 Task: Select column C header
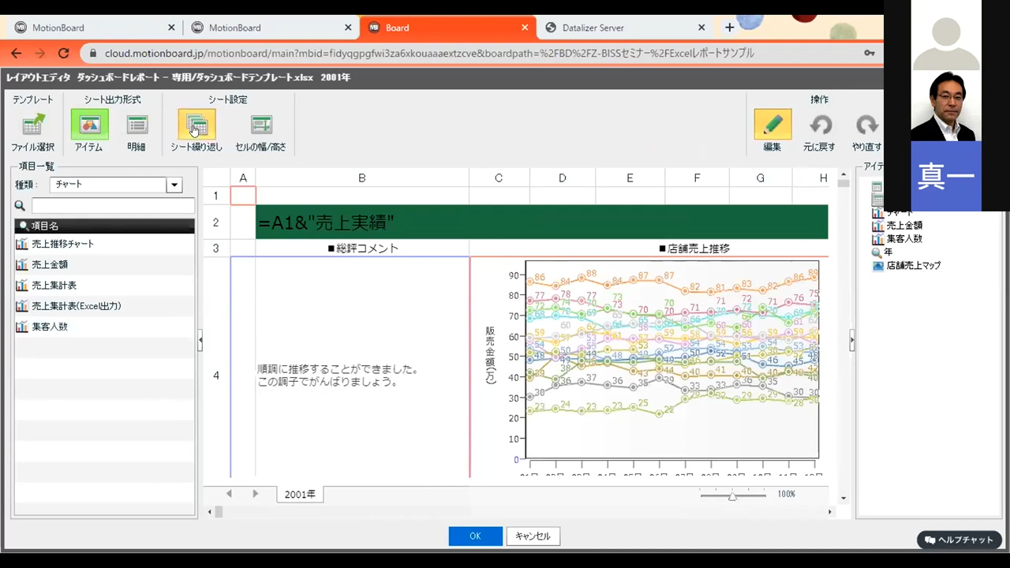[x=499, y=178]
